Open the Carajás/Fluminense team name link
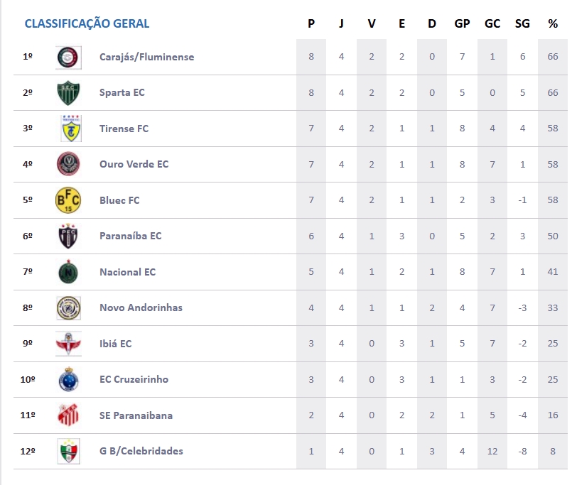The width and height of the screenshot is (572, 485). coord(146,57)
